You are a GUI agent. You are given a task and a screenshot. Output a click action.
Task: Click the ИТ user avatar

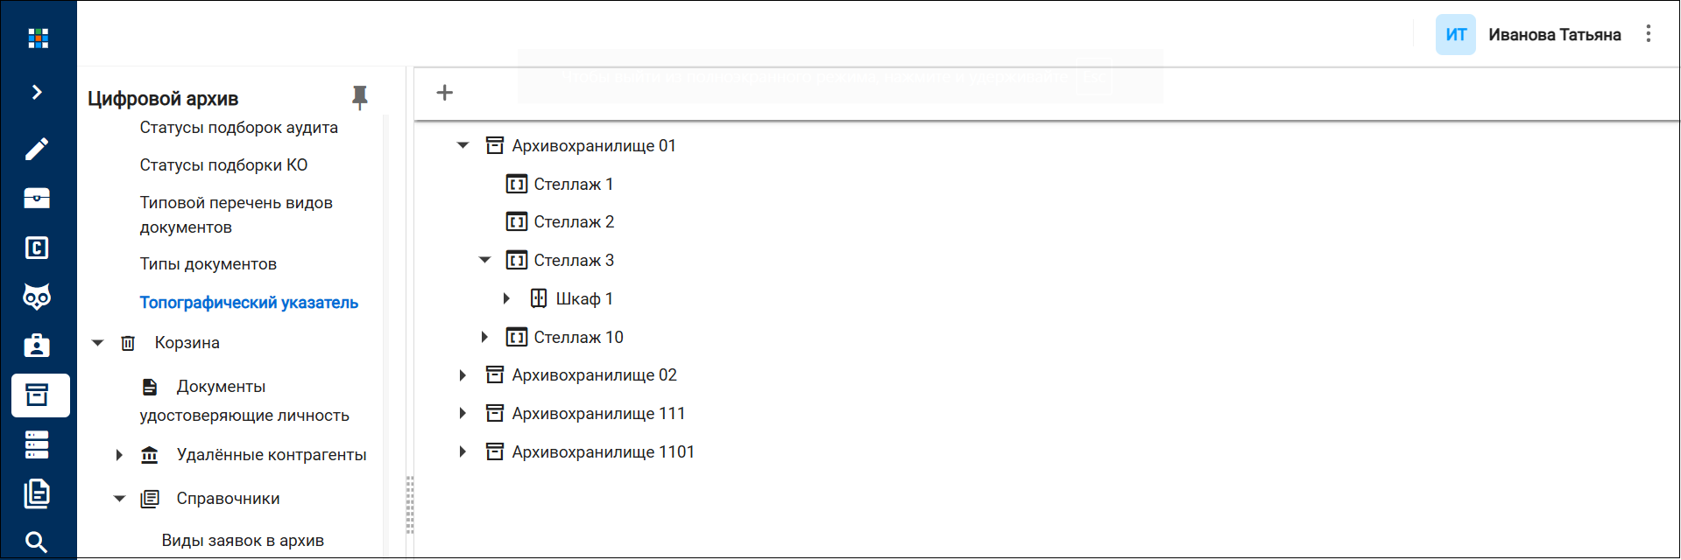click(x=1456, y=35)
